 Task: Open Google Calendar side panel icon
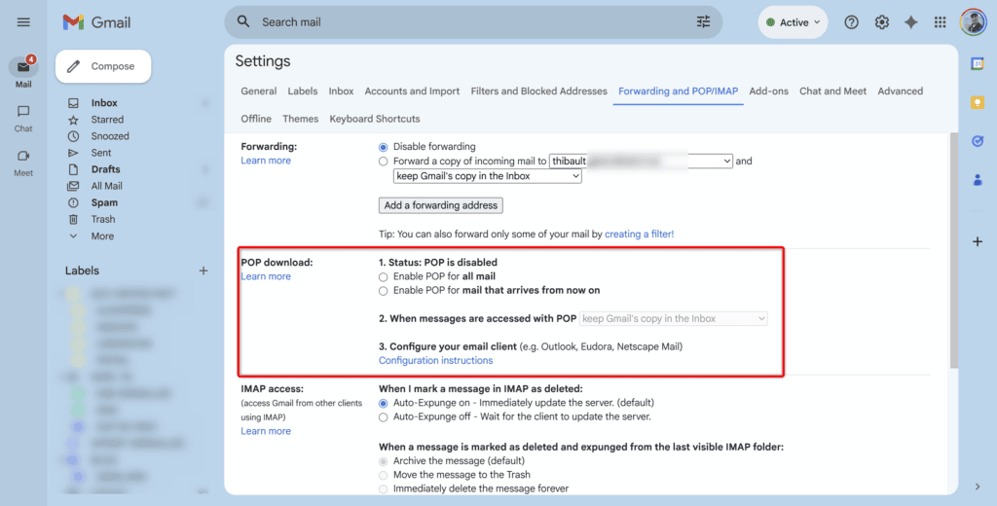point(978,63)
